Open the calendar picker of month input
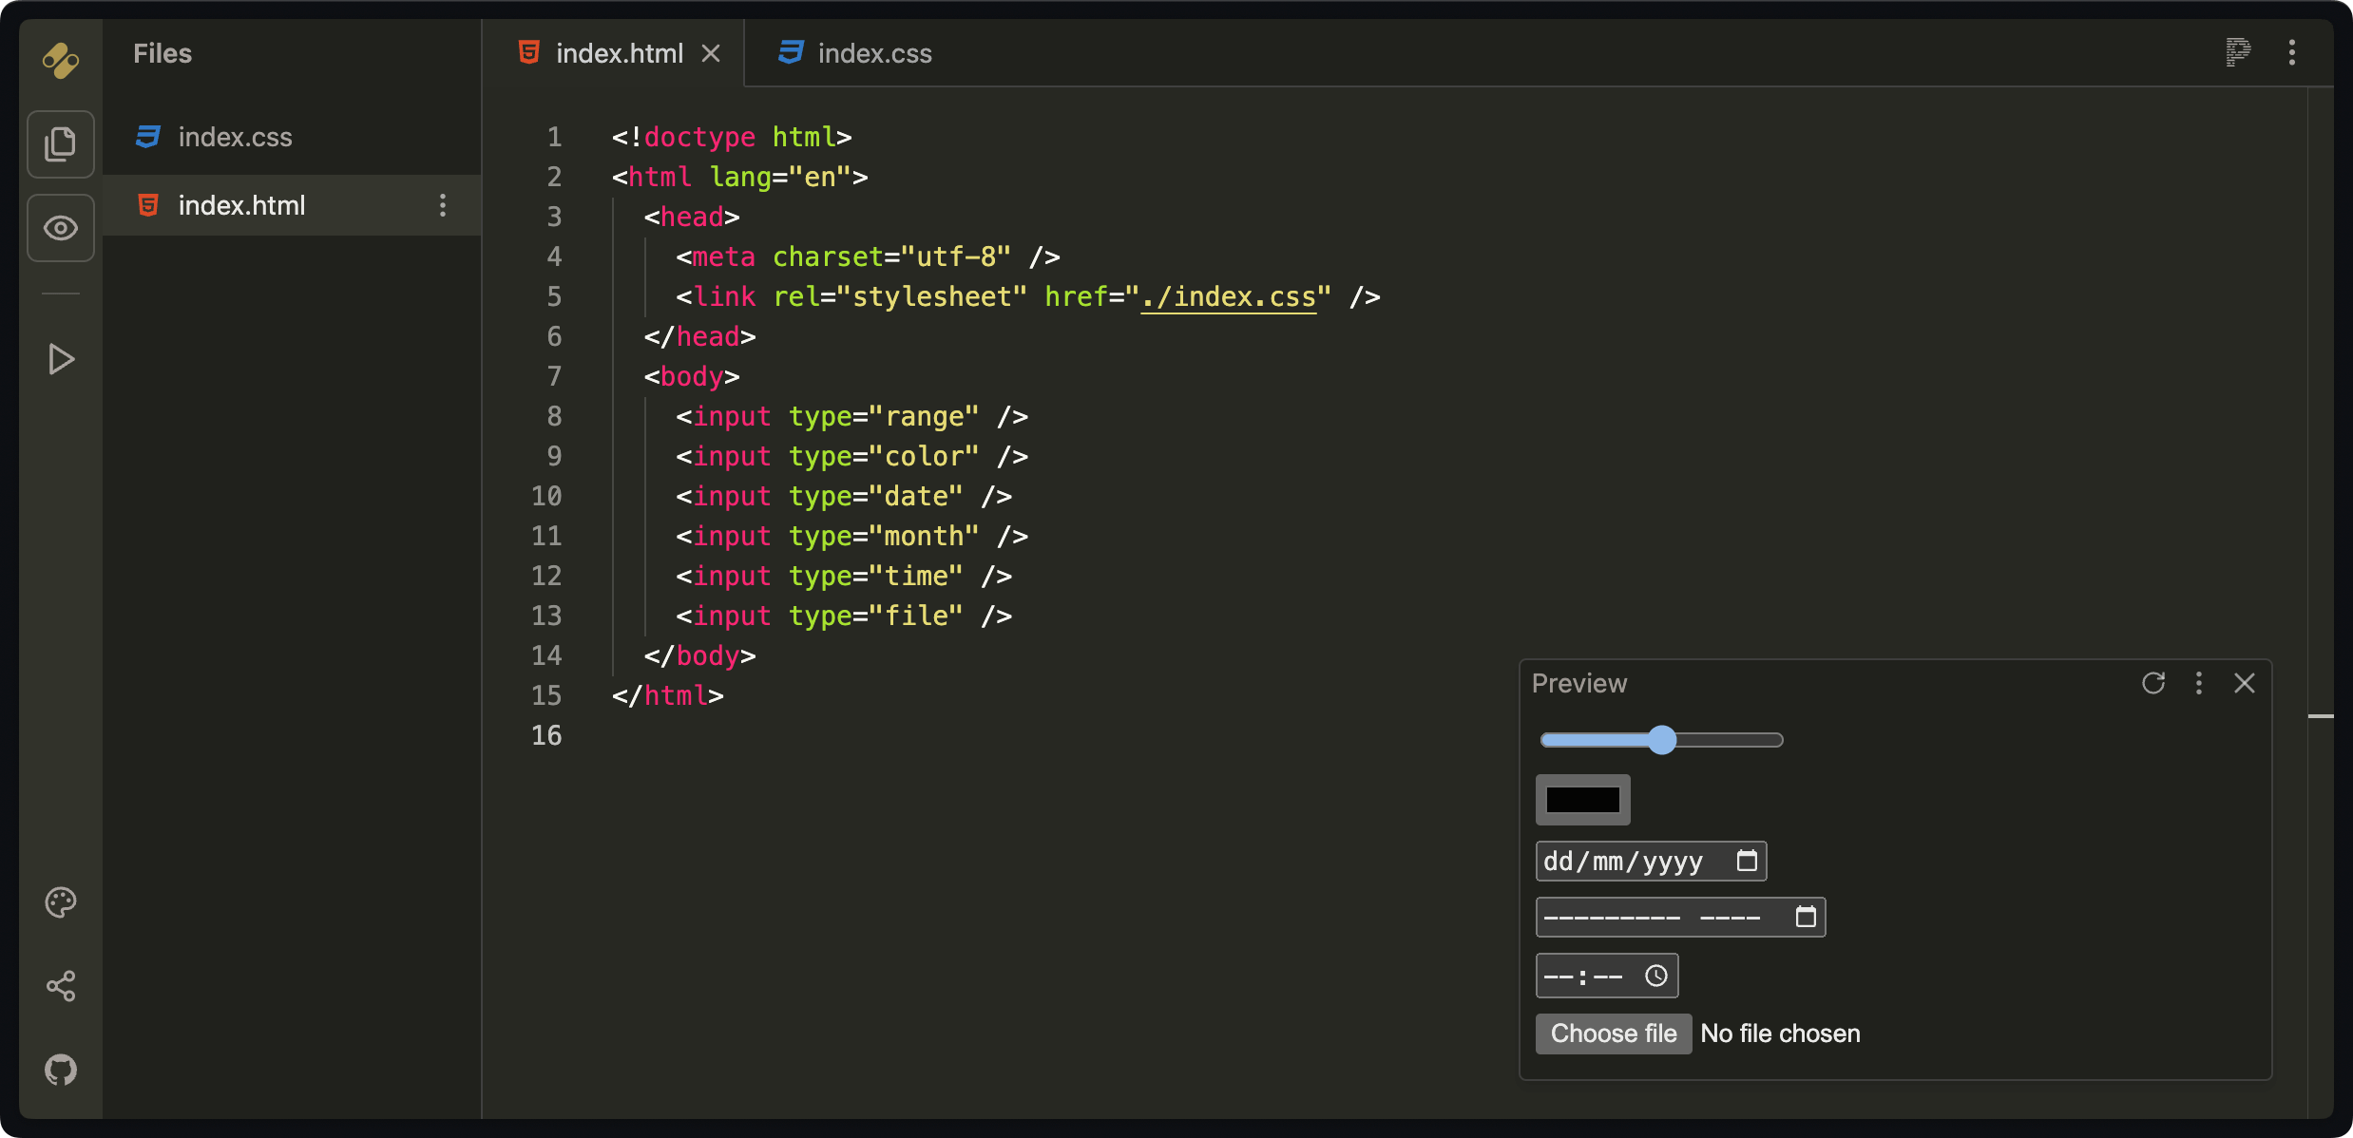Screen dimensions: 2353x1138 coord(1806,917)
